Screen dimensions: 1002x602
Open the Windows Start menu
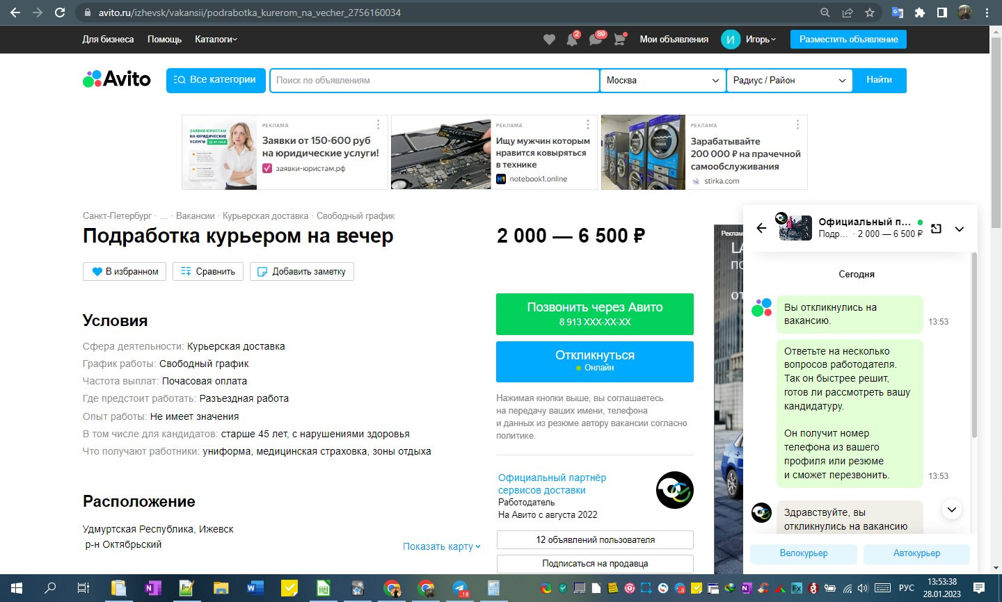pos(16,588)
